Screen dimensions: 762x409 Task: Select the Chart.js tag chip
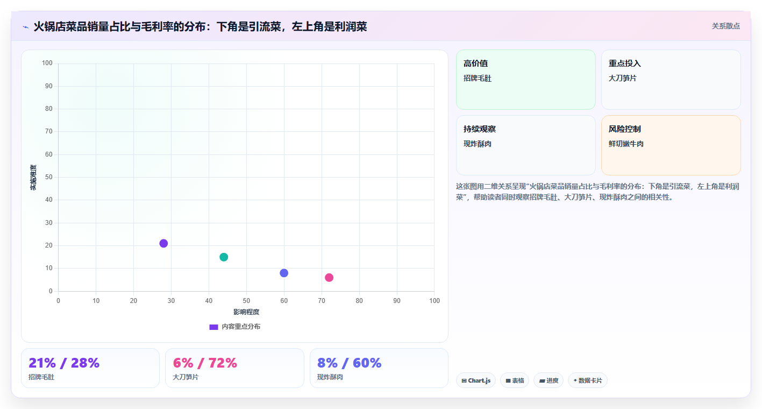click(476, 380)
